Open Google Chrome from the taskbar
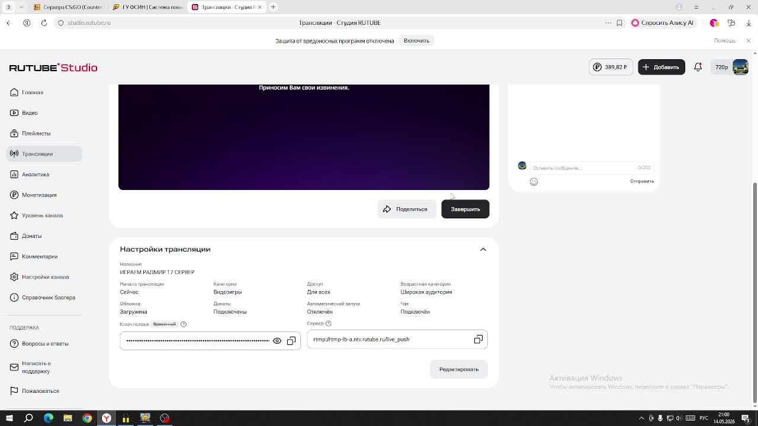This screenshot has width=758, height=426. coord(87,418)
